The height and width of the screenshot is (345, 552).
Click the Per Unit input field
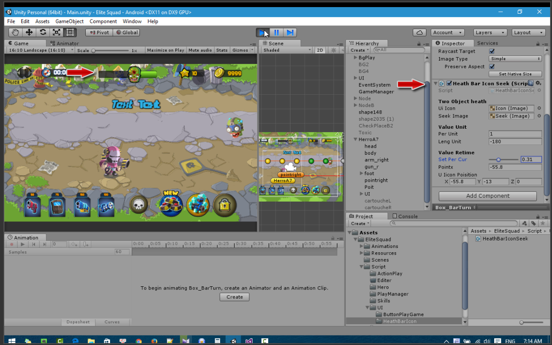tap(515, 134)
